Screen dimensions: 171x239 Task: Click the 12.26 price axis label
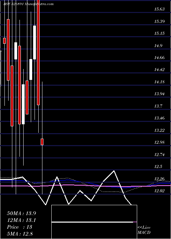click(159, 179)
